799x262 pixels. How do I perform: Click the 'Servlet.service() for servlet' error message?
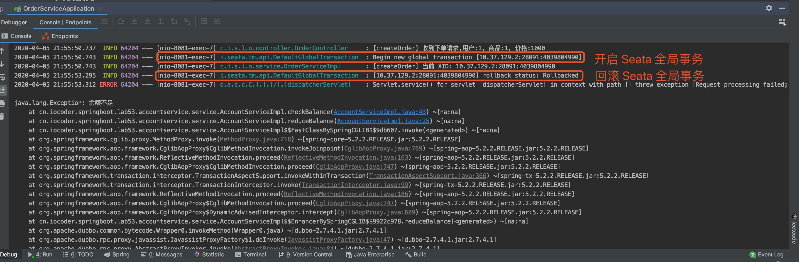(x=580, y=85)
